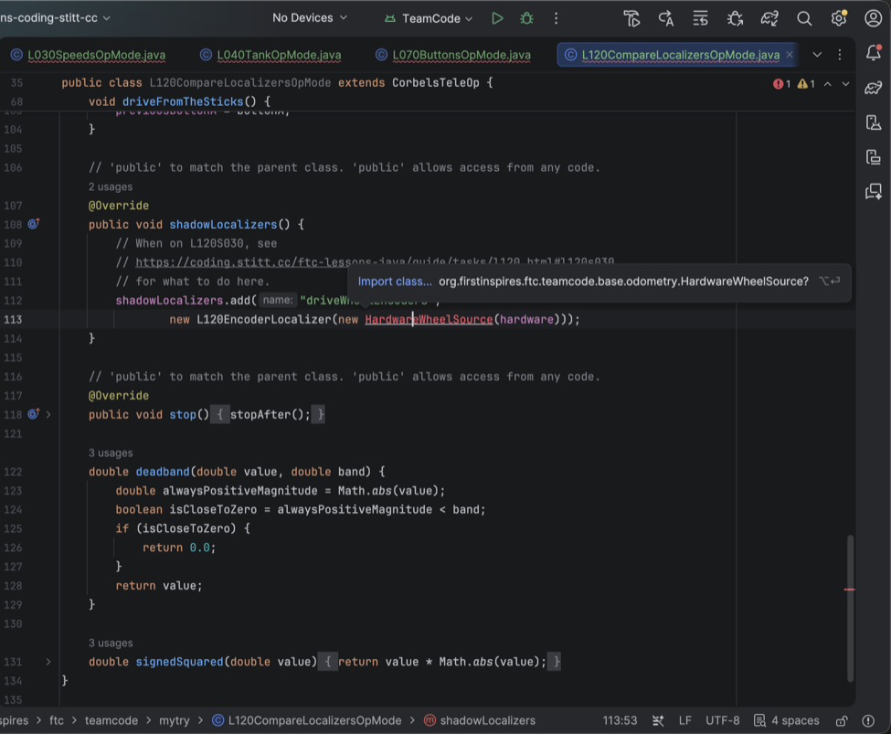Open the No Devices selector
The width and height of the screenshot is (891, 734).
point(310,17)
